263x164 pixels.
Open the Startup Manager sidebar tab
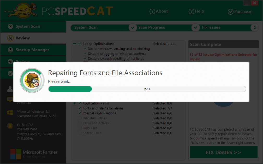[33, 50]
